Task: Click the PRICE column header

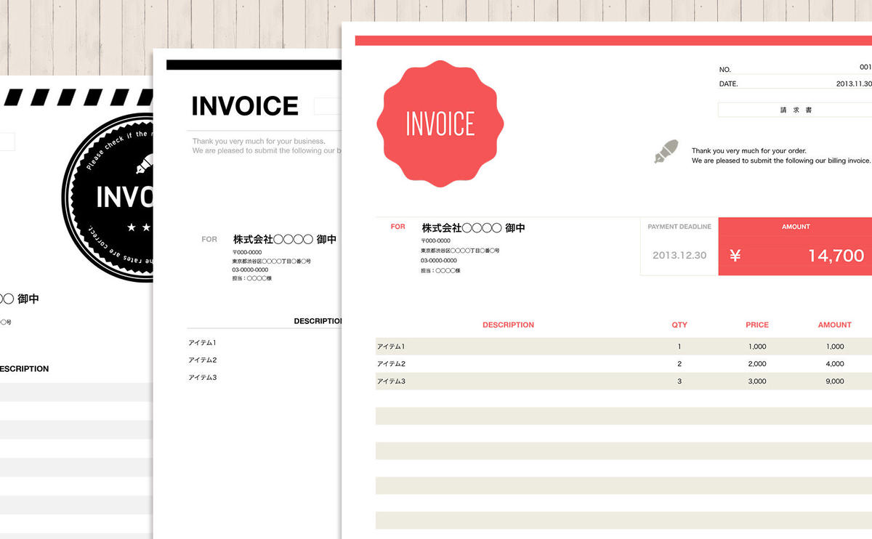Action: click(756, 325)
